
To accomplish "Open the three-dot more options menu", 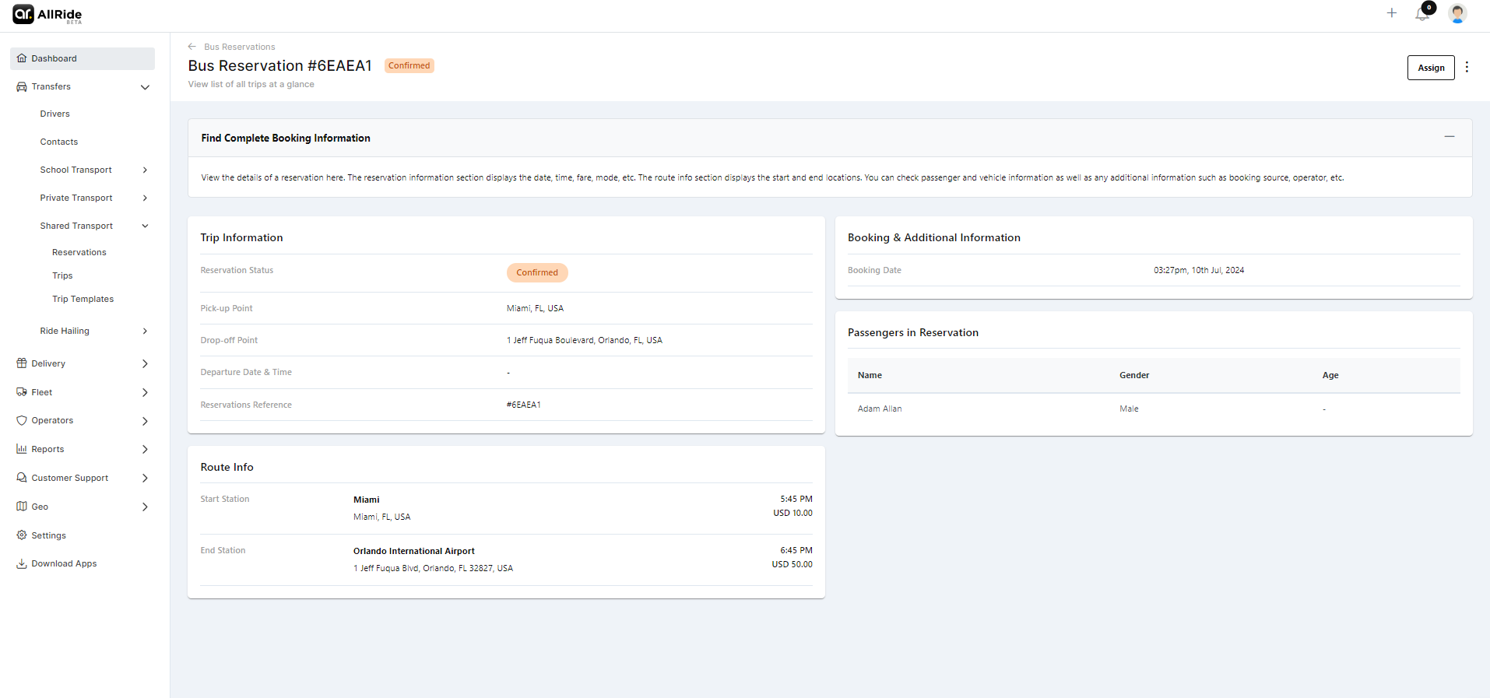I will click(x=1467, y=68).
